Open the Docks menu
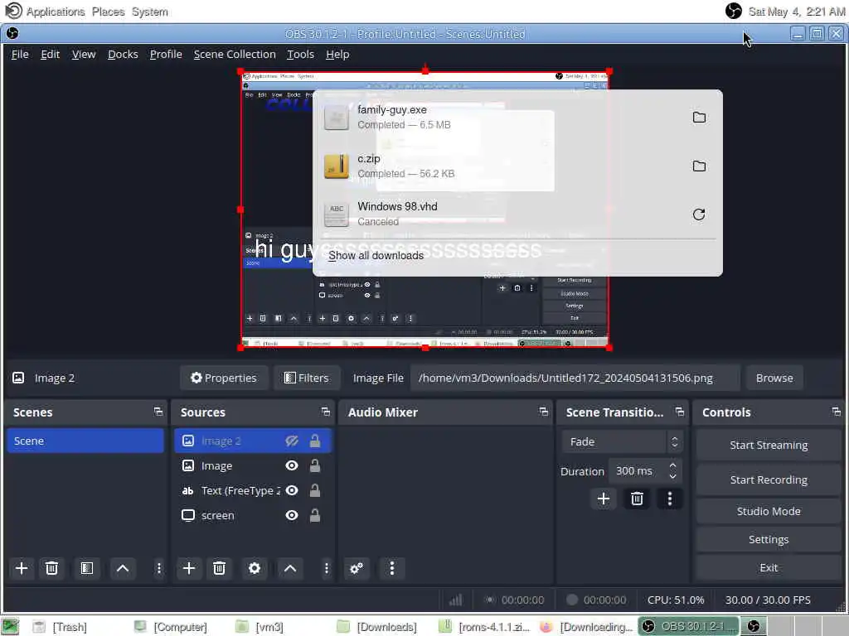Screen dimensions: 849x636 (x=123, y=54)
